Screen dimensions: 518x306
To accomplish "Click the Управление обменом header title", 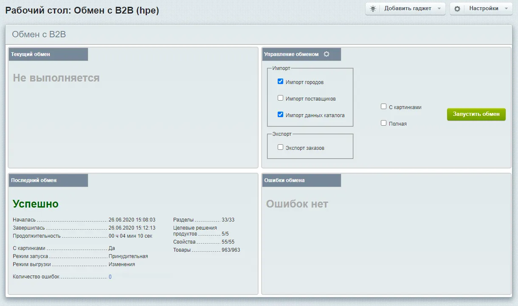I will pyautogui.click(x=291, y=54).
